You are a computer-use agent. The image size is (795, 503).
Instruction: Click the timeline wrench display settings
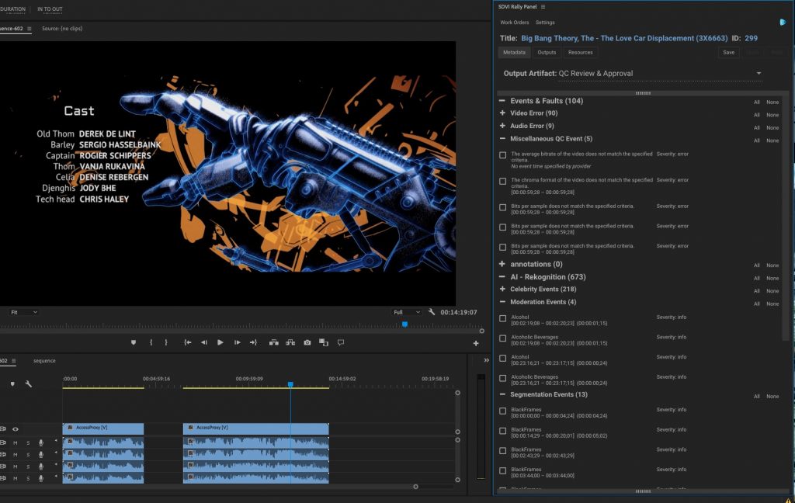pyautogui.click(x=29, y=383)
